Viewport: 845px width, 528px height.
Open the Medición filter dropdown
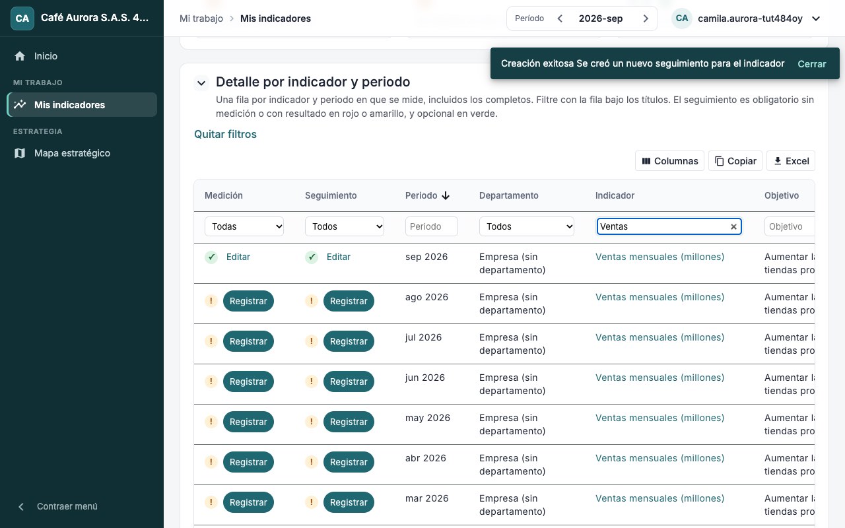click(x=244, y=226)
